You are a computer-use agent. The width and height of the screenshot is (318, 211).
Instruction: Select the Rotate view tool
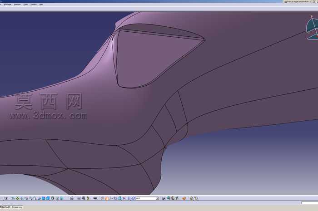pyautogui.click(x=26, y=198)
